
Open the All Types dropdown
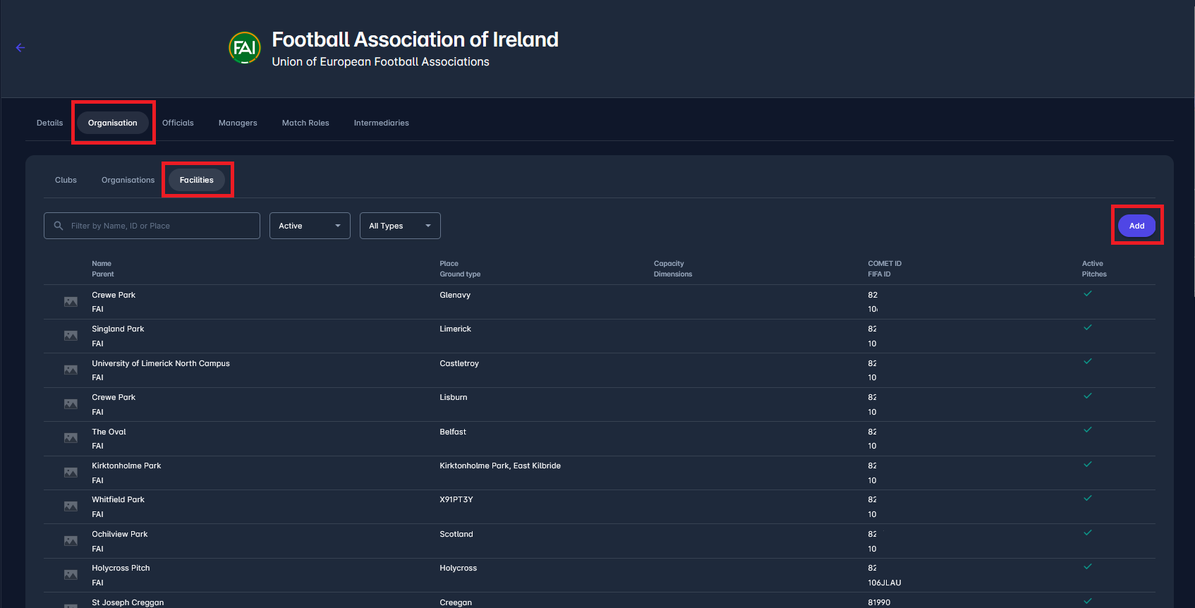click(400, 226)
